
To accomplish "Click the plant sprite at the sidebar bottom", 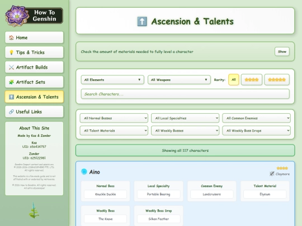I will [34, 210].
